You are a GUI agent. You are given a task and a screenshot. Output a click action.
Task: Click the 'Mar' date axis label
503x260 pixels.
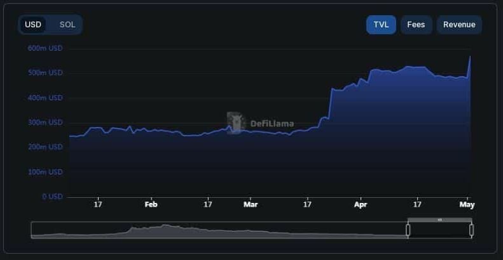click(x=251, y=204)
